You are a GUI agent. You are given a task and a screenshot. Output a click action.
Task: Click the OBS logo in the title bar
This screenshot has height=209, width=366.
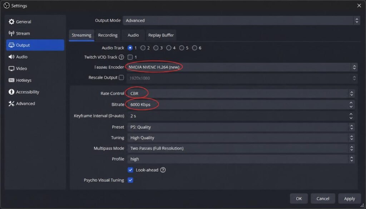6,6
